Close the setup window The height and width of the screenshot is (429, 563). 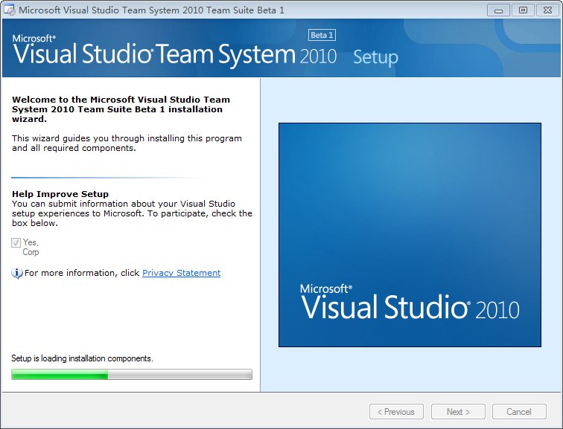[547, 10]
